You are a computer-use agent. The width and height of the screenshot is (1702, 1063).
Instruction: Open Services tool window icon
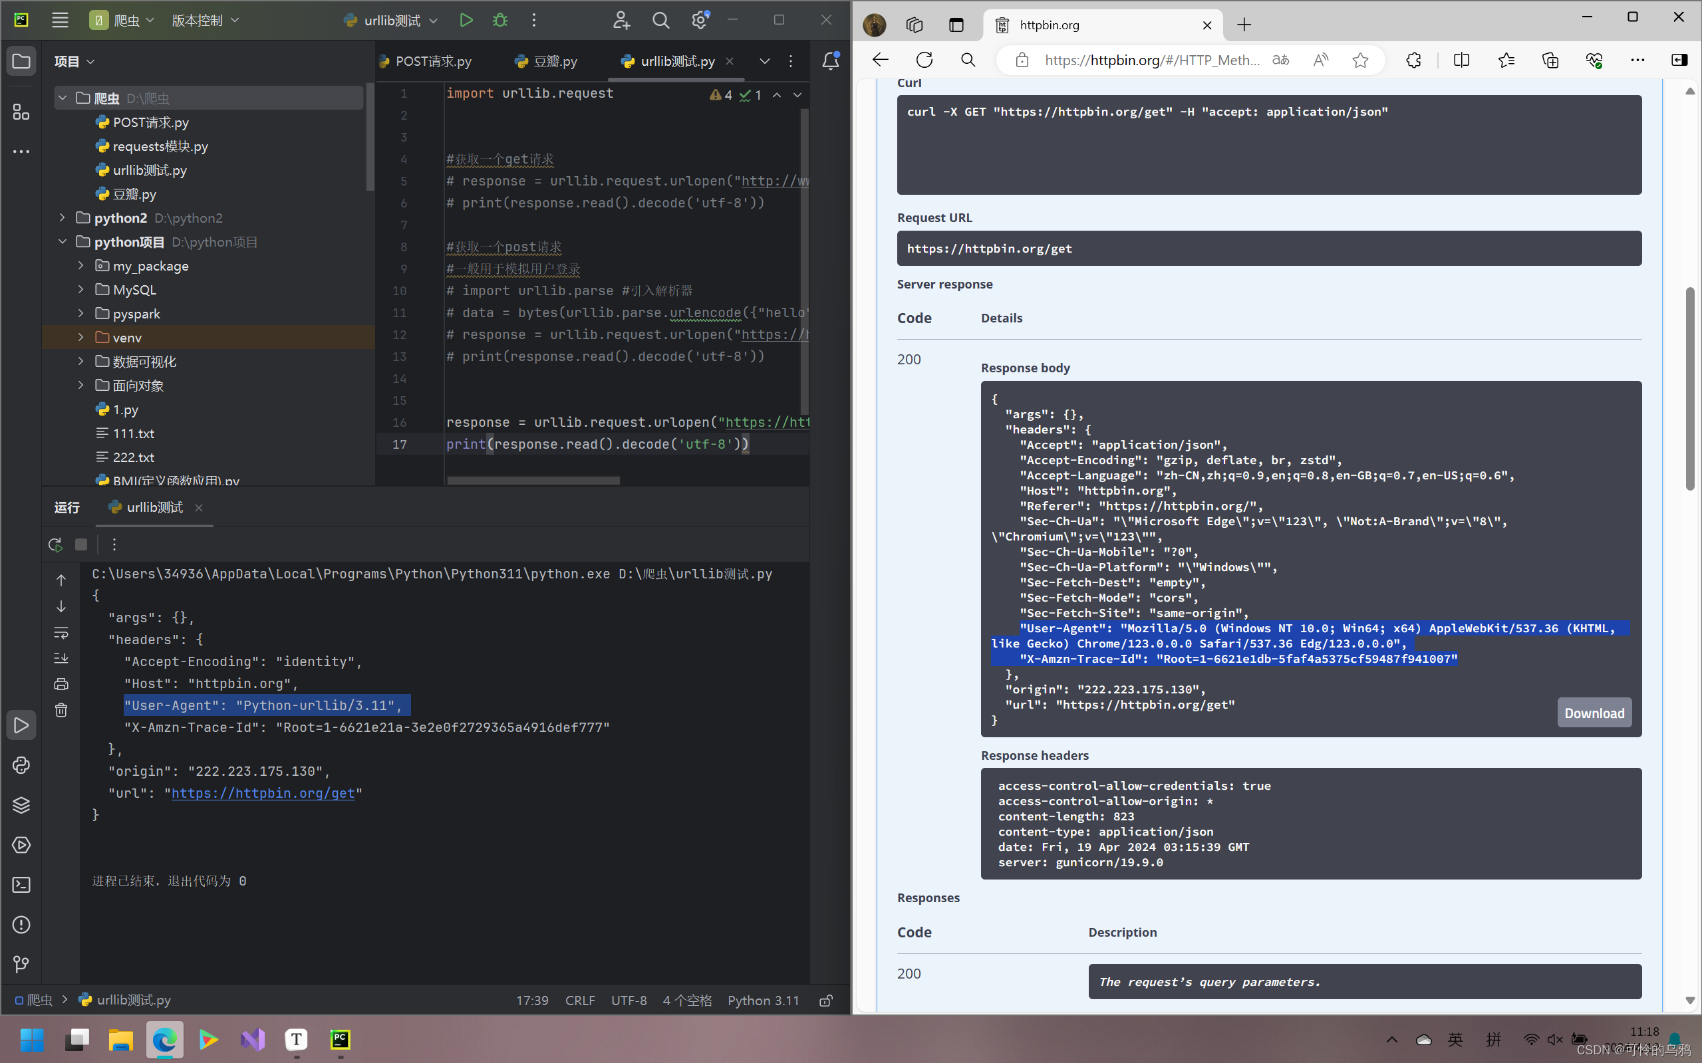coord(21,845)
